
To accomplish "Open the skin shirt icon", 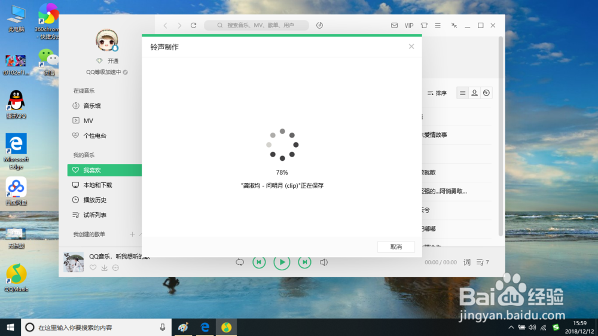I will [424, 26].
